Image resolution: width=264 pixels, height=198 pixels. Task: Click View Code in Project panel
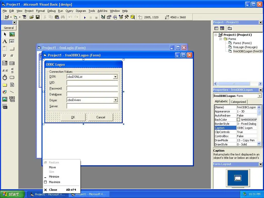(216, 28)
